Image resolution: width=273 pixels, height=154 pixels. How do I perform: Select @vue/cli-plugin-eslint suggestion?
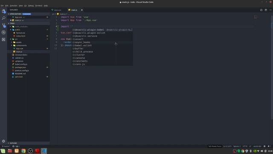pyautogui.click(x=102, y=33)
